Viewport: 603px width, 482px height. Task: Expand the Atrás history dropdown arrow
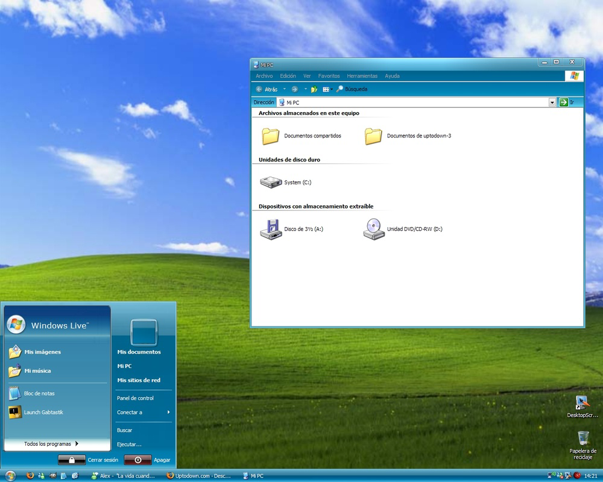(x=285, y=89)
